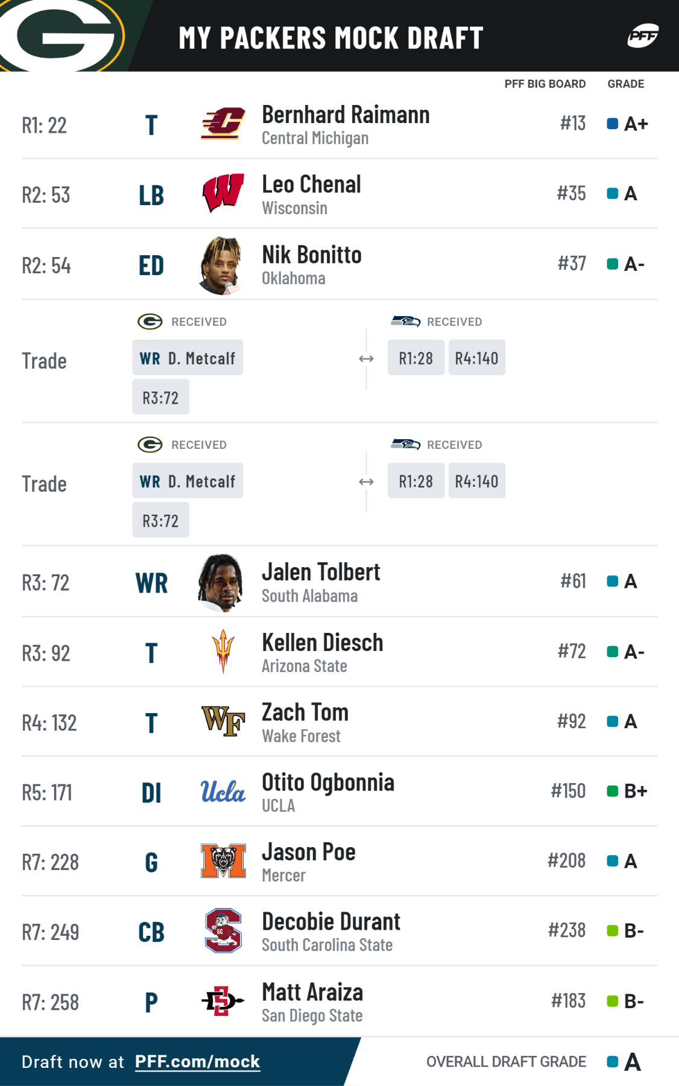Click the R1:28 pick chip in first trade
Image resolution: width=679 pixels, height=1086 pixels.
pos(416,358)
